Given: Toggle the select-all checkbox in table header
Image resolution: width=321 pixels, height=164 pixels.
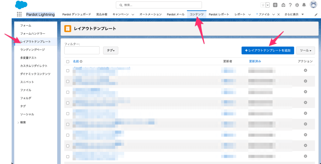Looking at the screenshot, I should point(68,62).
